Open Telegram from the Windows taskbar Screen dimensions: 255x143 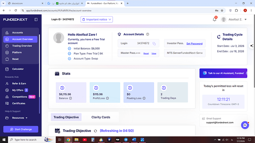[x=126, y=140]
